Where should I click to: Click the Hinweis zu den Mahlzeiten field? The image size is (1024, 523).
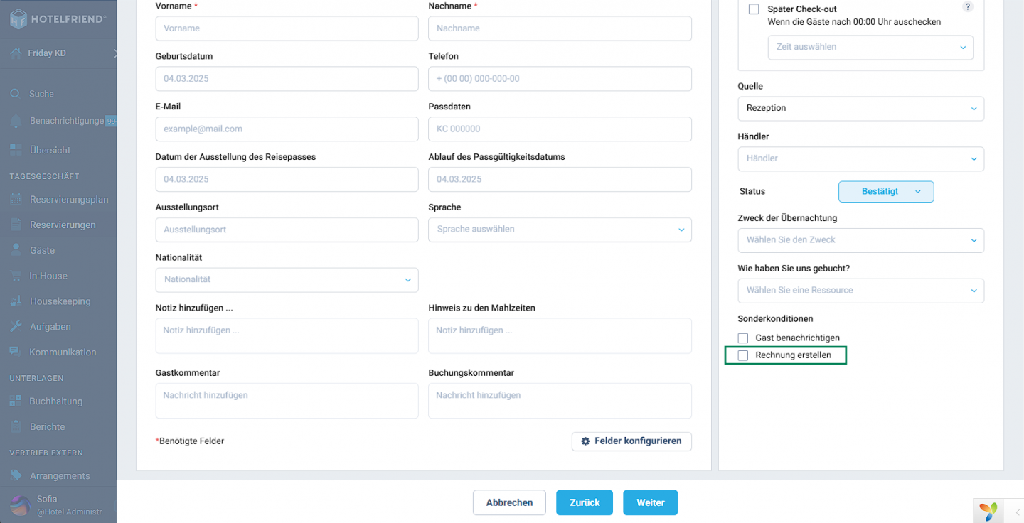pyautogui.click(x=560, y=335)
